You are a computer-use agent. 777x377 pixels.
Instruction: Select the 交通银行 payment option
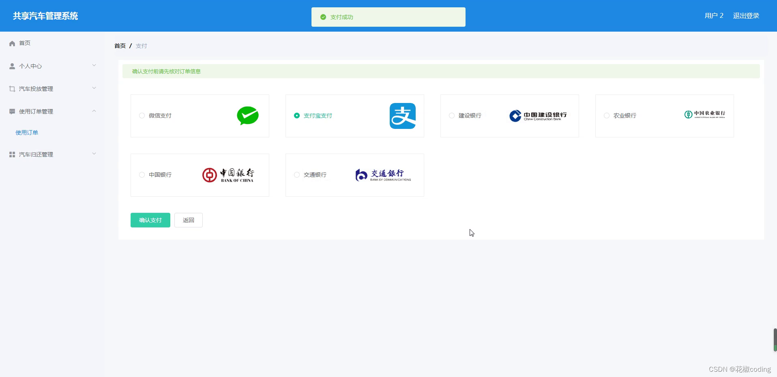click(296, 175)
